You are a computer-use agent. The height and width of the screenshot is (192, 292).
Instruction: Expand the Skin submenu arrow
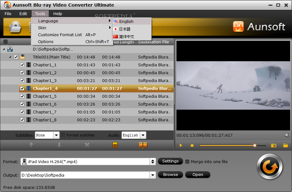coord(110,28)
